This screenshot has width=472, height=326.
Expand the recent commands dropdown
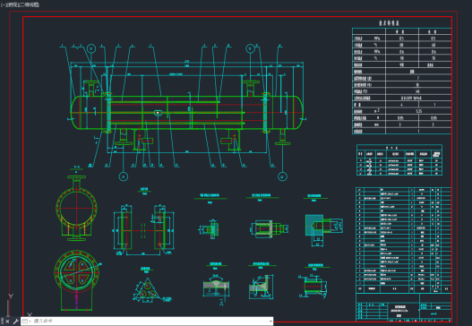(27, 322)
